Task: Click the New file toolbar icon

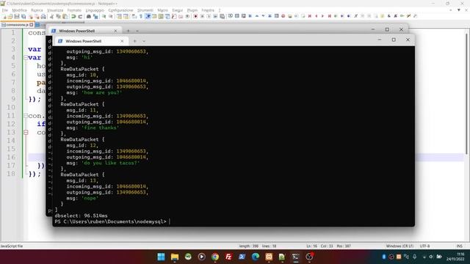Action: pos(4,16)
